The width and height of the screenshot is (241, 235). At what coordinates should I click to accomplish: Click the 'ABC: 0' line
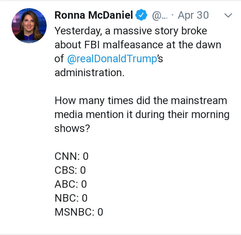(71, 184)
